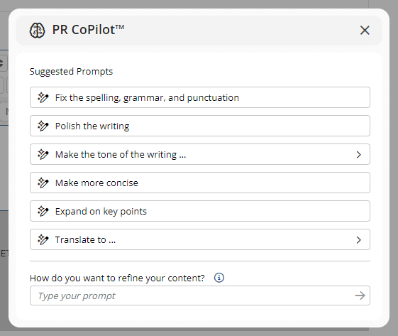
Task: Submit prompt with the arrow icon
Action: [360, 296]
